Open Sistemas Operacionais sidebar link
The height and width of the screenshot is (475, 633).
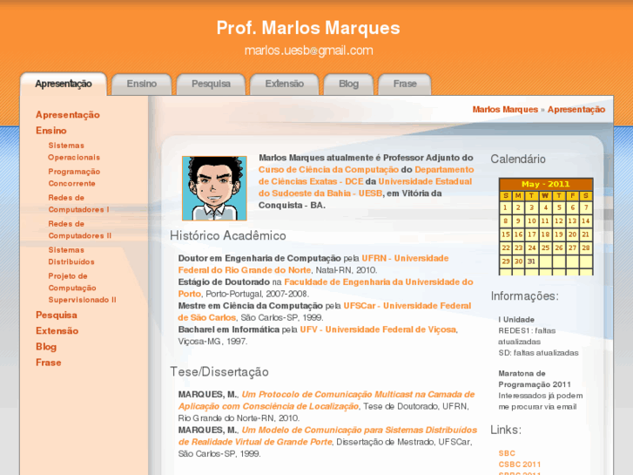74,151
